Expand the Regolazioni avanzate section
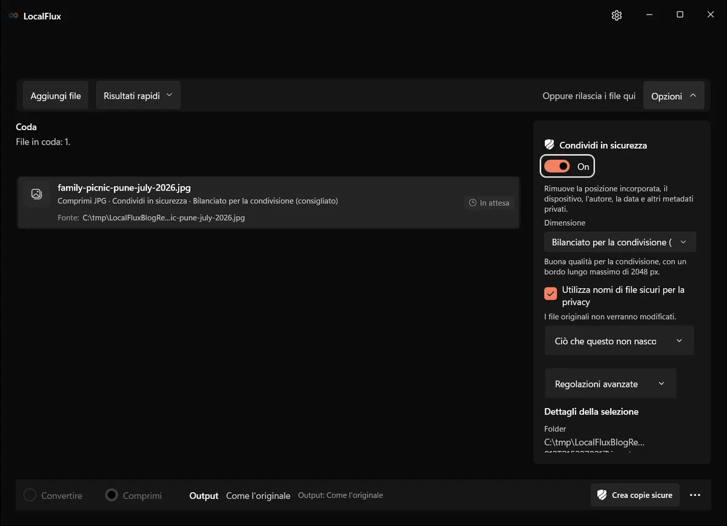This screenshot has width=727, height=526. [610, 384]
